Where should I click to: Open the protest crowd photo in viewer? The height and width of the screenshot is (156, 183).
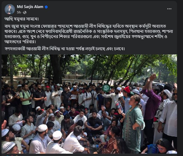(89, 104)
